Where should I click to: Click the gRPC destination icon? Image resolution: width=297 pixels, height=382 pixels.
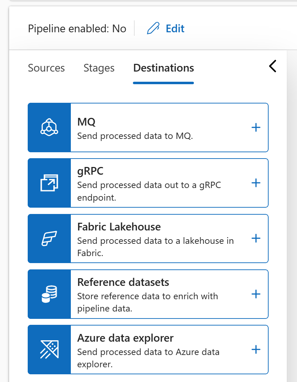pyautogui.click(x=49, y=183)
